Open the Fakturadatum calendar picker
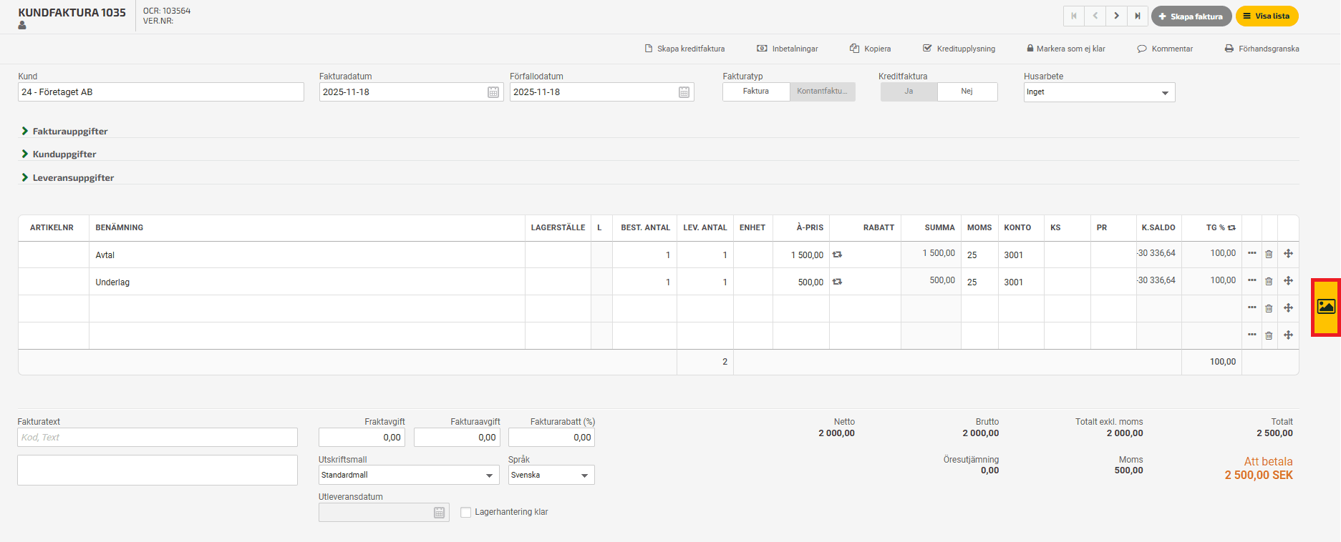Screen dimensions: 1341x542 point(493,92)
